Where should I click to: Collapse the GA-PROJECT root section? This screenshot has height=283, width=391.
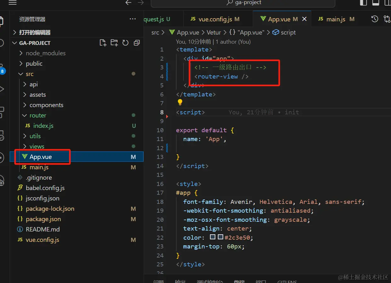coord(35,43)
